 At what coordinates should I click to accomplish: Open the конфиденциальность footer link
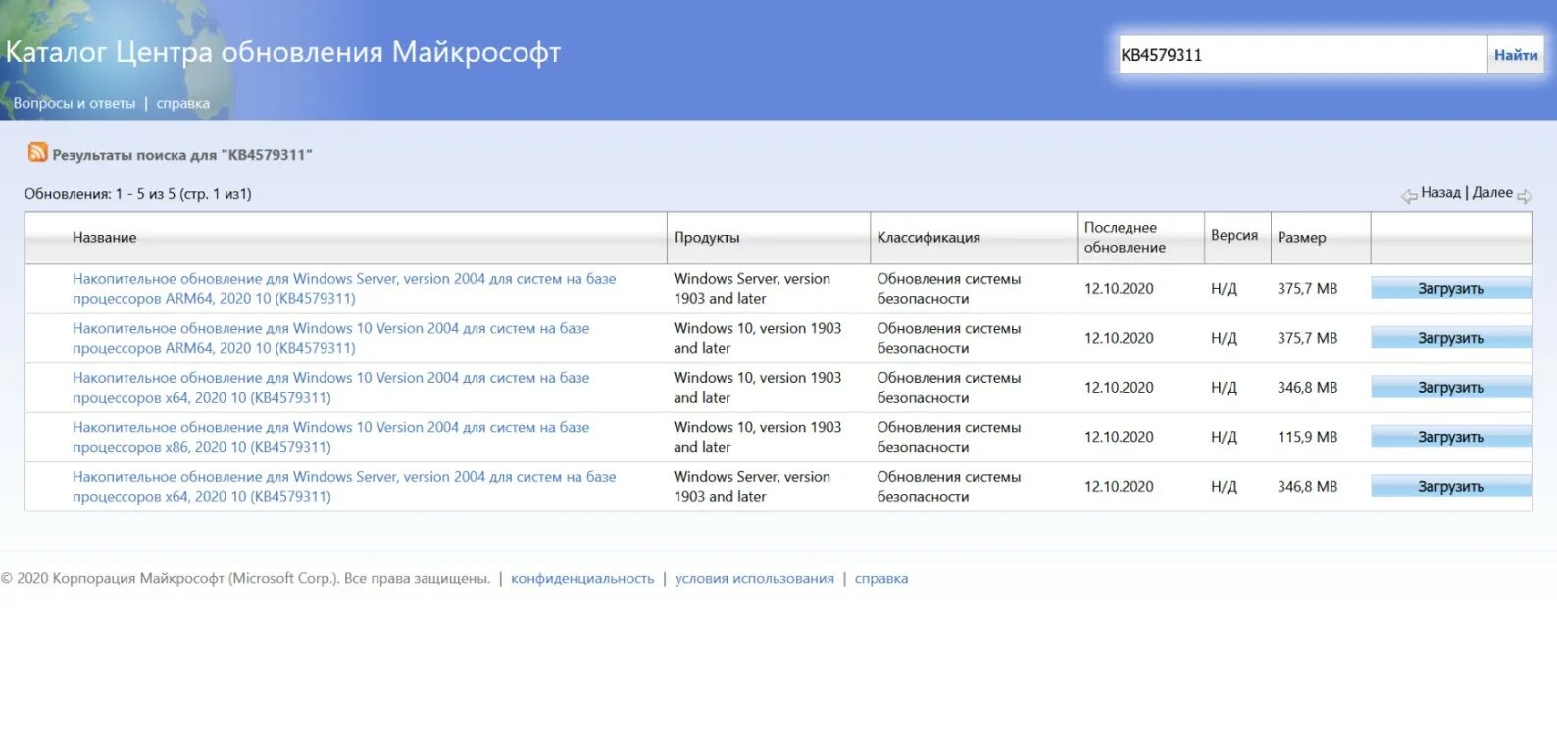(x=582, y=578)
